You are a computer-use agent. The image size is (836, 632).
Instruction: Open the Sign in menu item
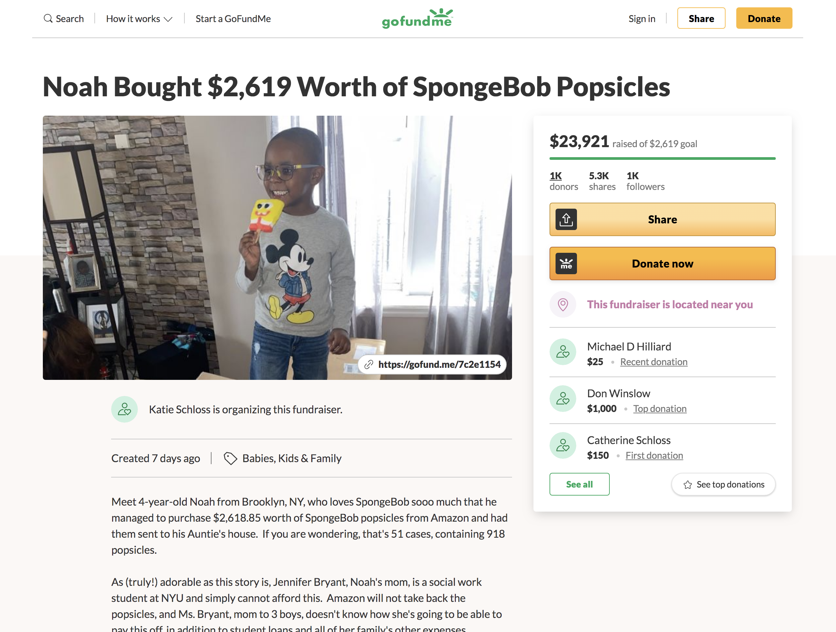641,19
